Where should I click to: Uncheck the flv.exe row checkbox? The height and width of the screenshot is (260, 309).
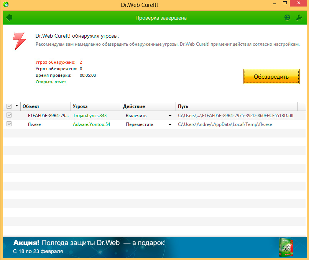[x=9, y=124]
